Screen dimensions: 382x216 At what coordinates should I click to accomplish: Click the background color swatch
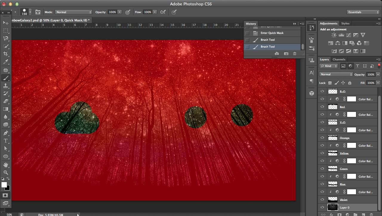coord(8,188)
